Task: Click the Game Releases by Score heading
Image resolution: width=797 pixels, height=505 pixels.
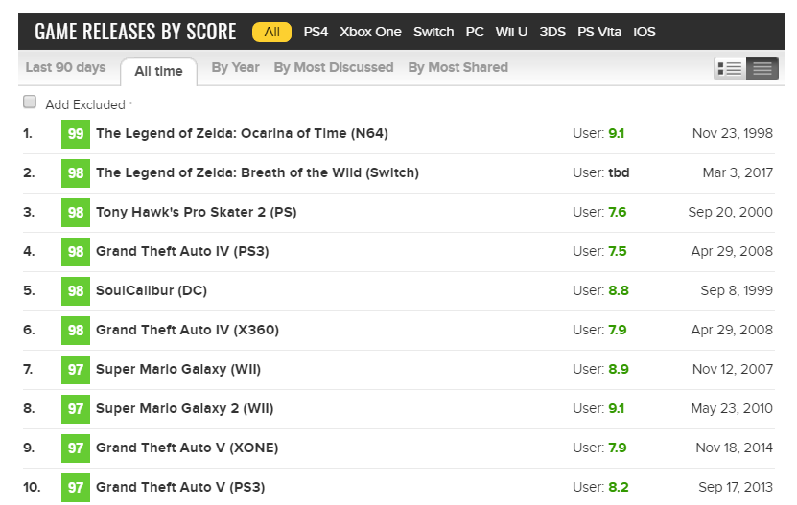Action: pyautogui.click(x=135, y=32)
